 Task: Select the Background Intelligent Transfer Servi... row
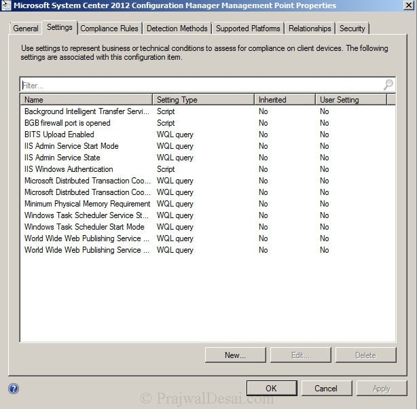click(x=207, y=111)
